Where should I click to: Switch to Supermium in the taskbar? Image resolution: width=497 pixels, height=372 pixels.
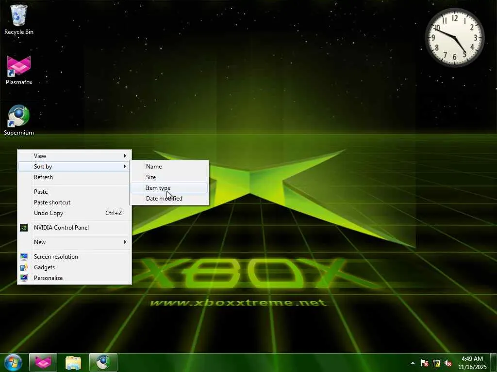point(103,362)
